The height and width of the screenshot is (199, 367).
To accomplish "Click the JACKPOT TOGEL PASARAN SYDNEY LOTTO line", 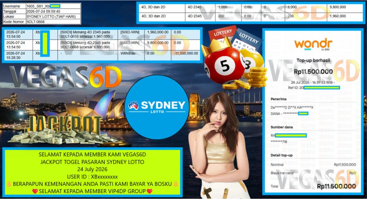I will pyautogui.click(x=92, y=162).
